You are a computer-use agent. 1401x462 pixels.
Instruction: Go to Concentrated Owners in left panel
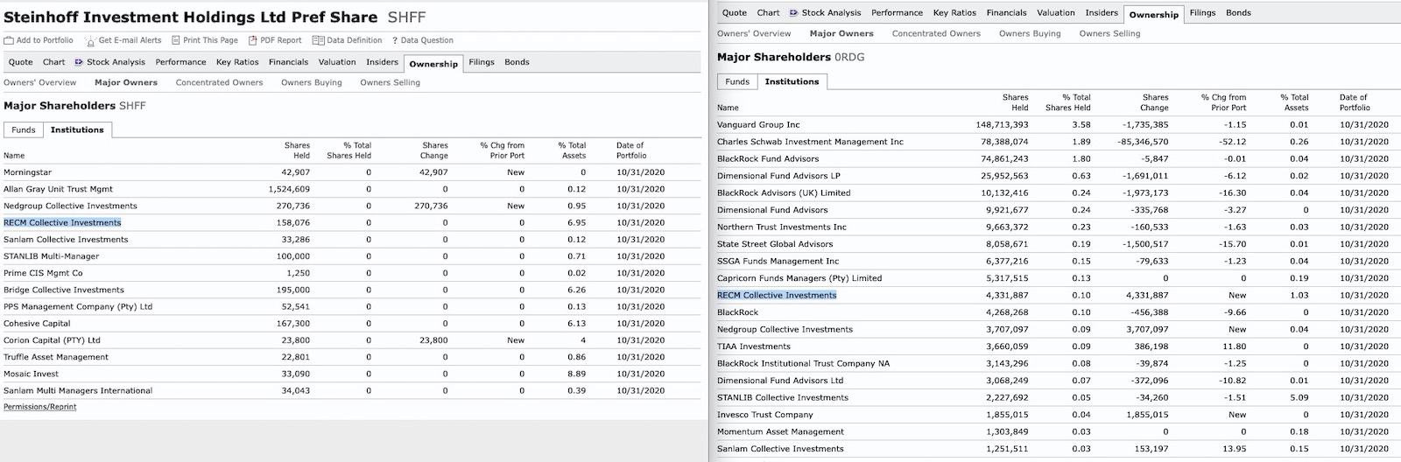point(219,82)
